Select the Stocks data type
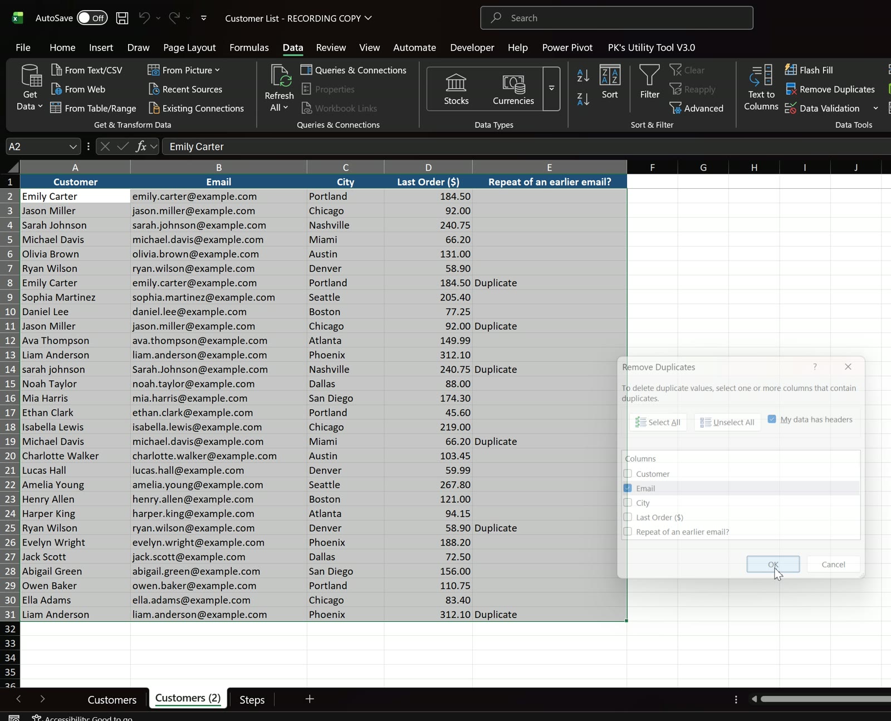 pos(456,89)
